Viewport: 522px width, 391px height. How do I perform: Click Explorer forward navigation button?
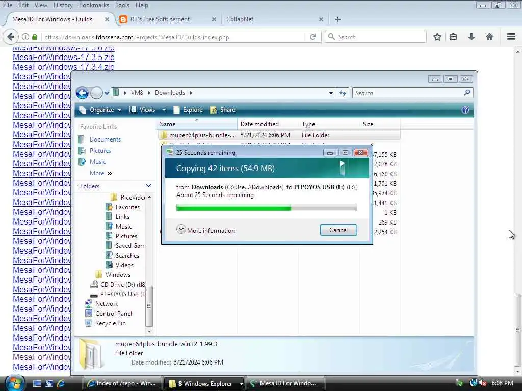tap(96, 93)
